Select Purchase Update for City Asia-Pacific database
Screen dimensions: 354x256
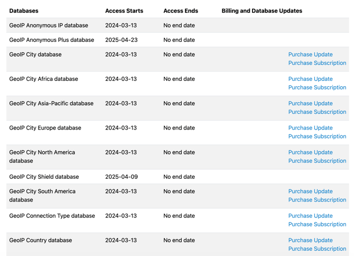tap(310, 103)
